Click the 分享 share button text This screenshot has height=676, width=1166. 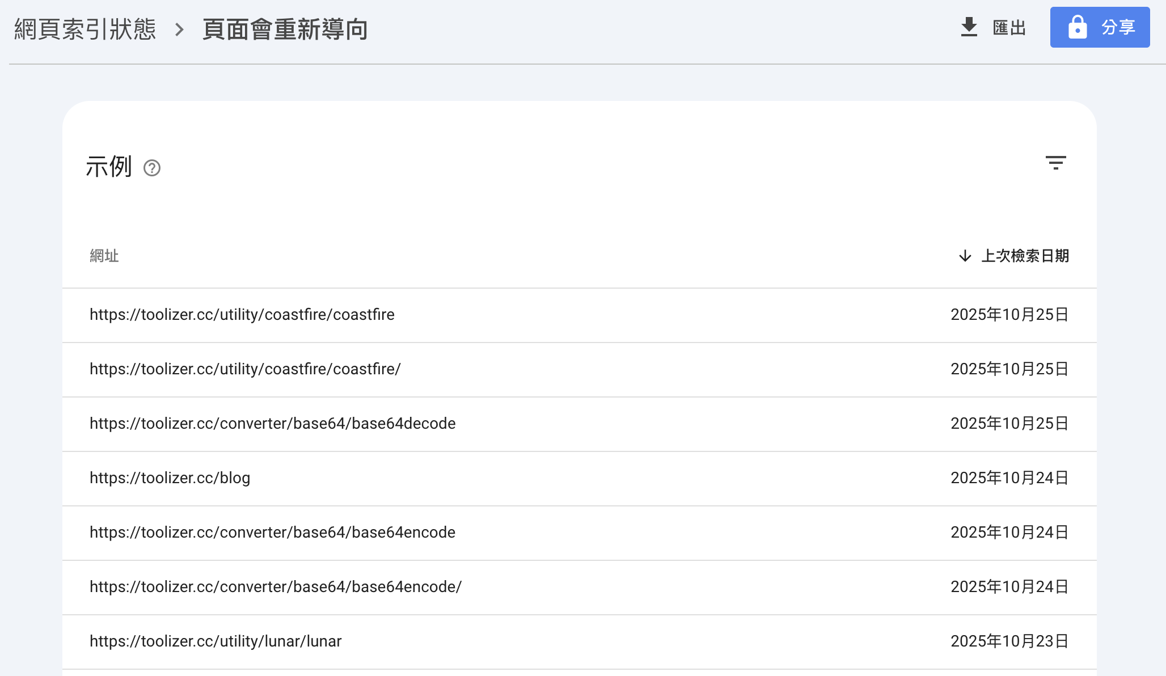coord(1118,27)
